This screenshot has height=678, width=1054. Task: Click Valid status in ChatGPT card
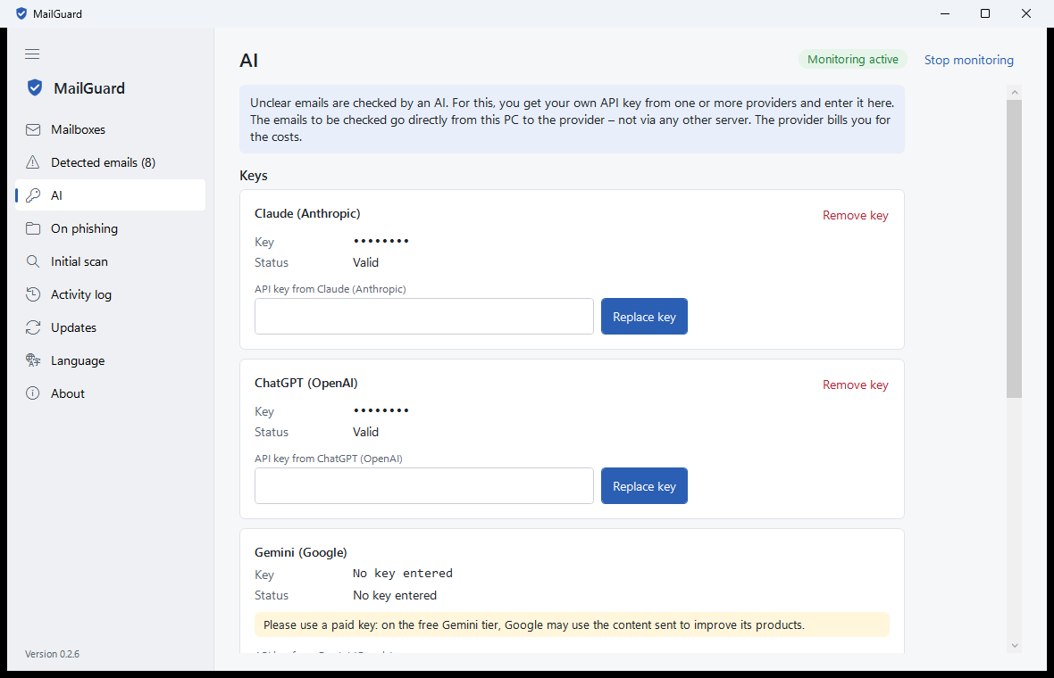365,433
